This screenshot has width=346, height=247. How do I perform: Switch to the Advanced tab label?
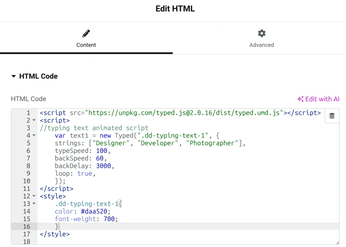[x=262, y=45]
